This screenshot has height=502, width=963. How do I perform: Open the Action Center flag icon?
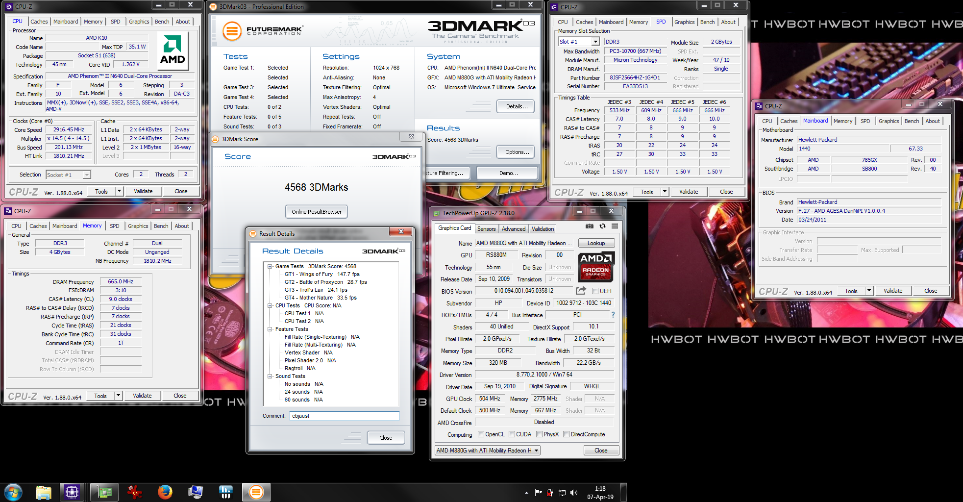coord(538,493)
